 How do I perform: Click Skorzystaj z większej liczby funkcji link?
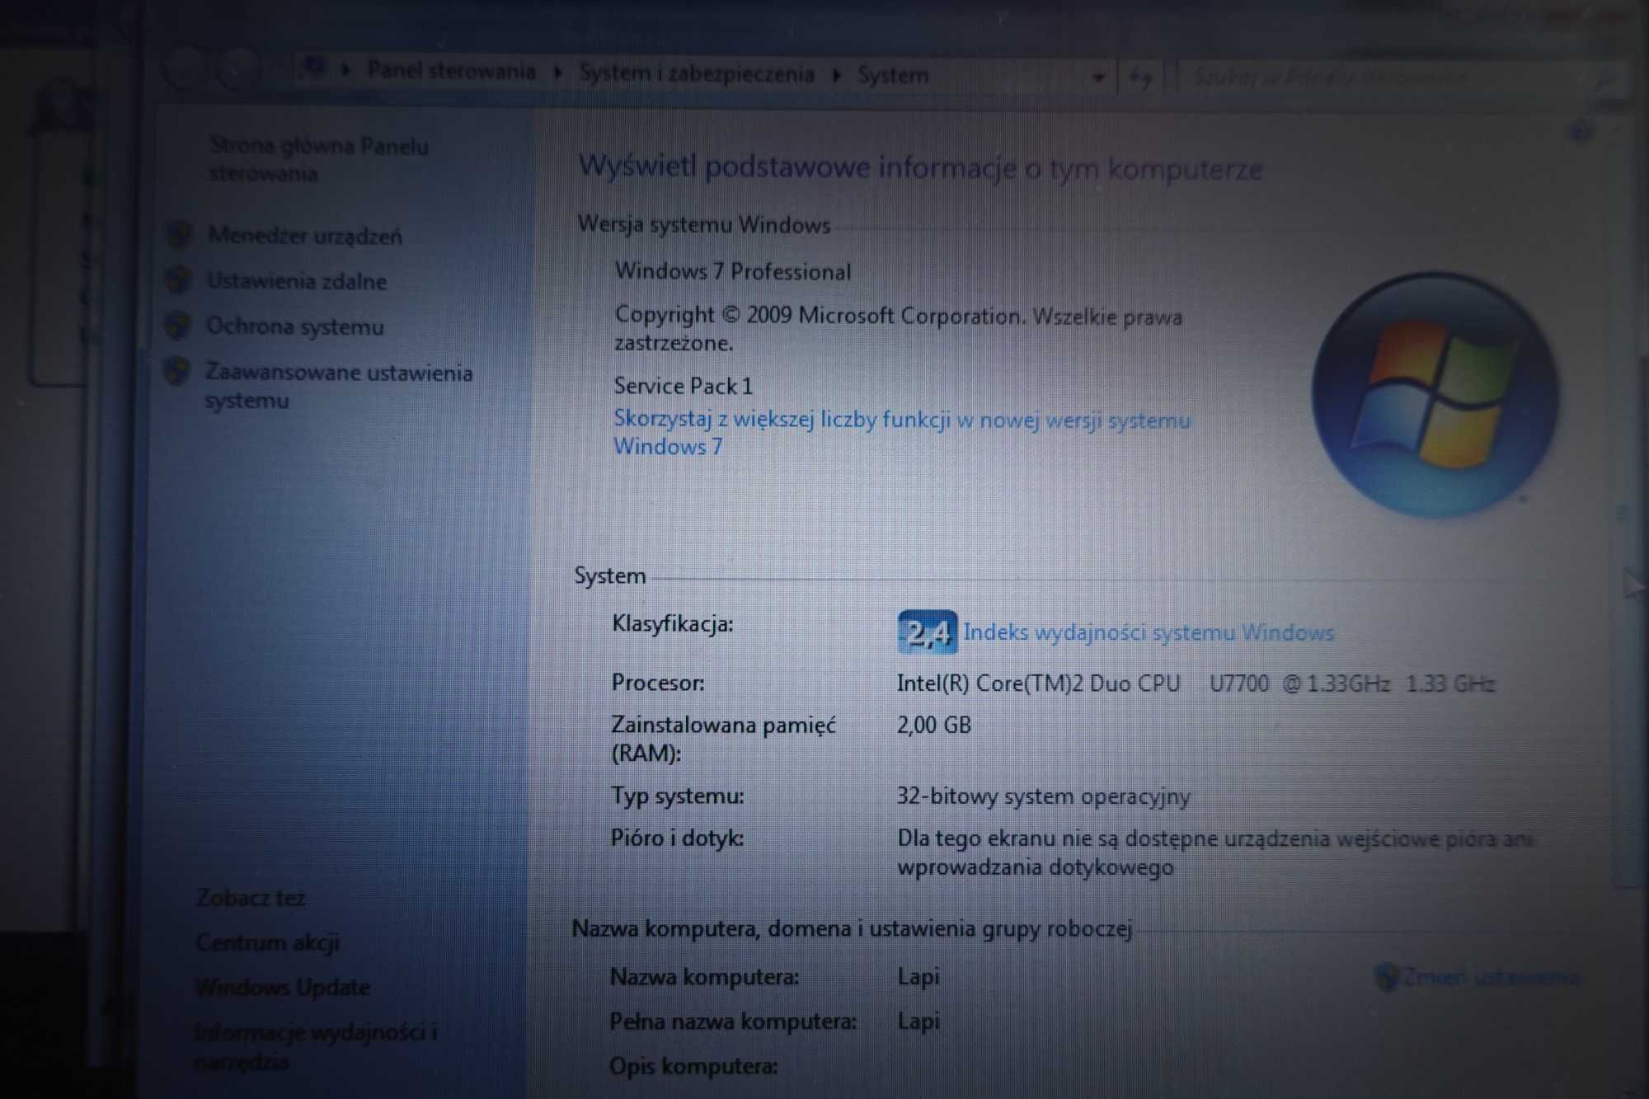pyautogui.click(x=902, y=433)
